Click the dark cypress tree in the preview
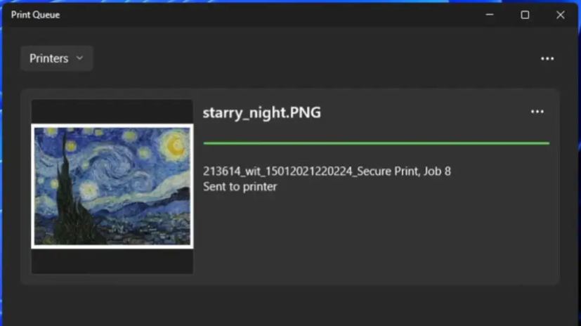Image resolution: width=581 pixels, height=326 pixels. click(x=70, y=193)
